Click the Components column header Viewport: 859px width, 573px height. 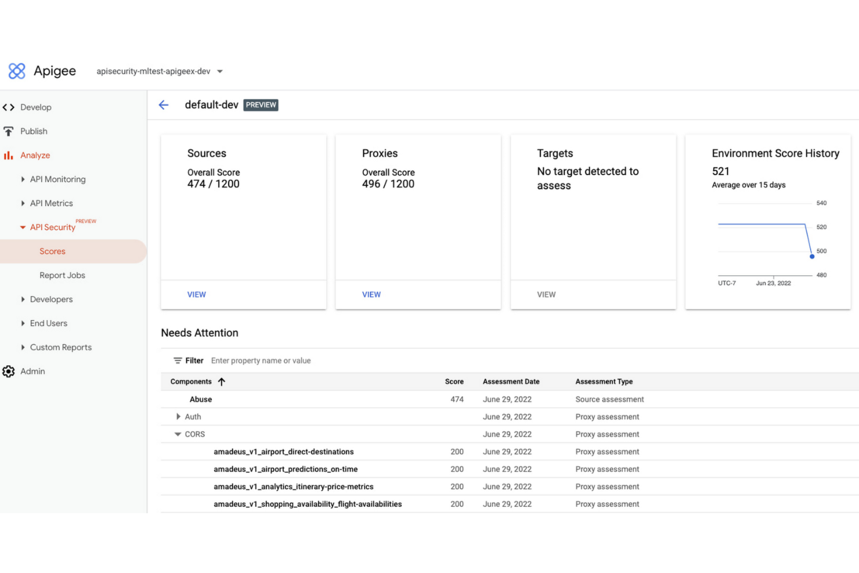tap(191, 381)
